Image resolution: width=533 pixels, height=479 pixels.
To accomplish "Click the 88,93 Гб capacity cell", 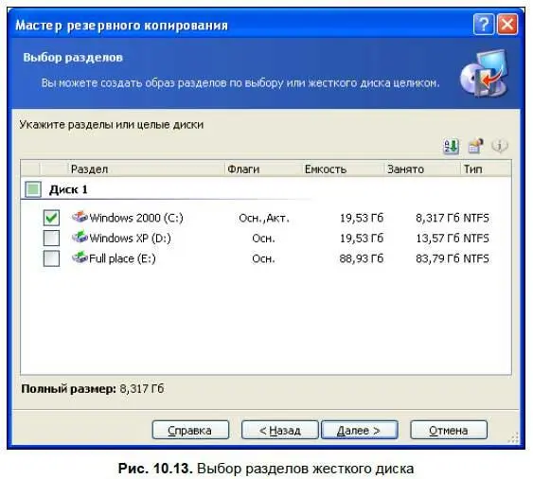I will pyautogui.click(x=362, y=258).
